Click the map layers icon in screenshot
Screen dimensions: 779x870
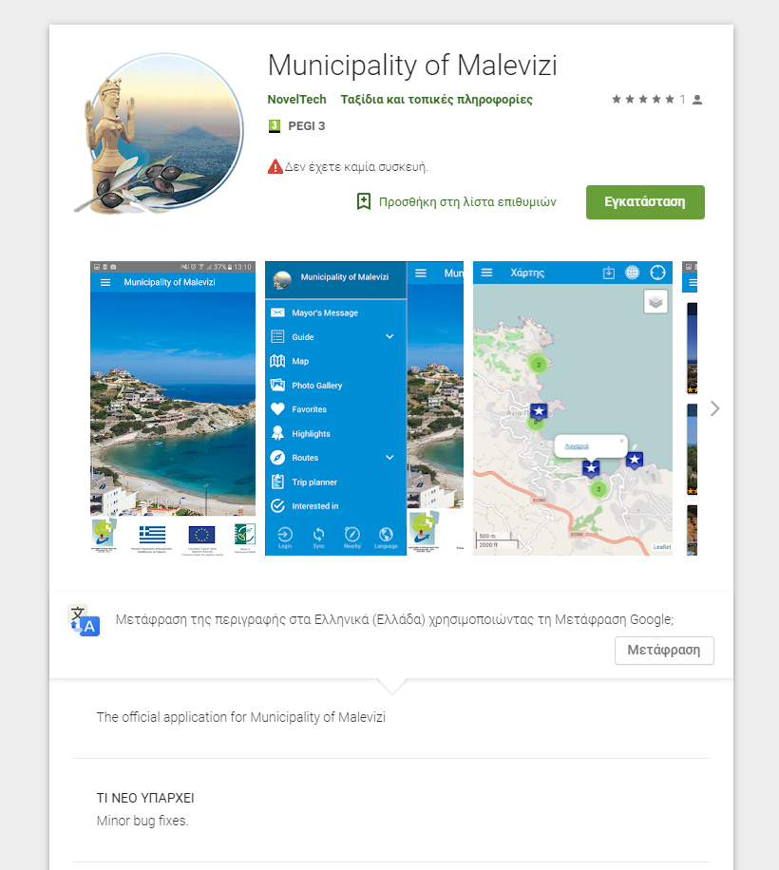[x=655, y=301]
